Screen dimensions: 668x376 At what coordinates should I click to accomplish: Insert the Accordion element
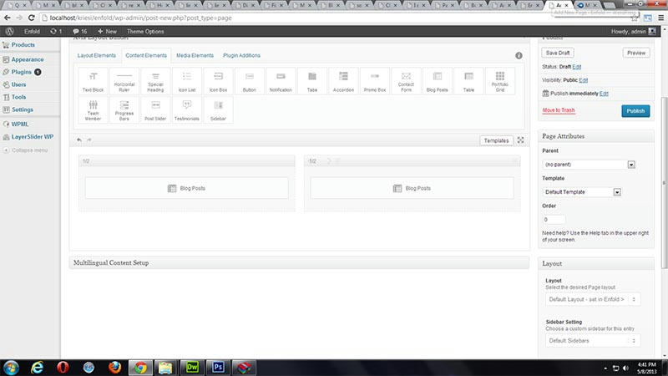pyautogui.click(x=343, y=81)
